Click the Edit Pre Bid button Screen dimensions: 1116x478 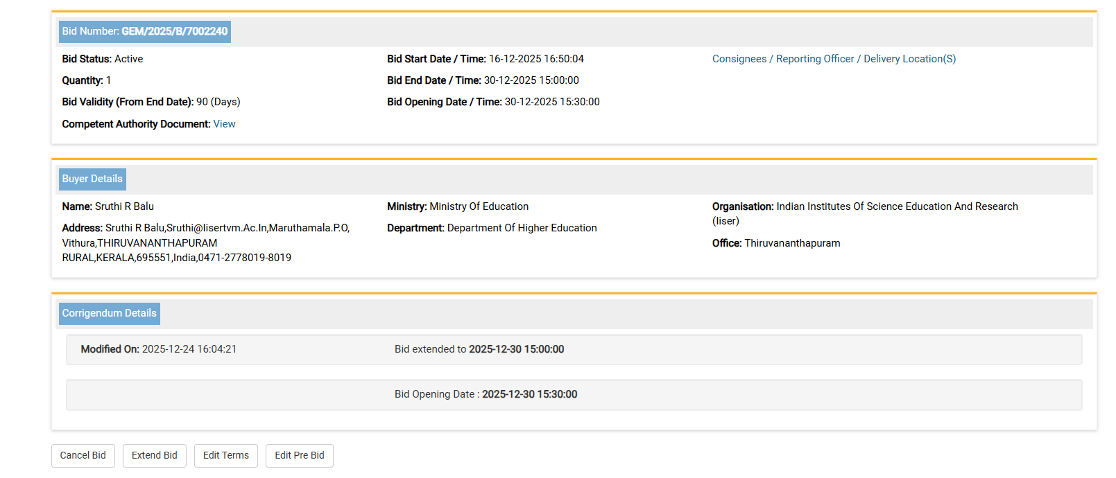click(x=299, y=456)
